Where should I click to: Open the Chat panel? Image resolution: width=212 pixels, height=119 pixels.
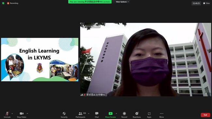(x=97, y=115)
